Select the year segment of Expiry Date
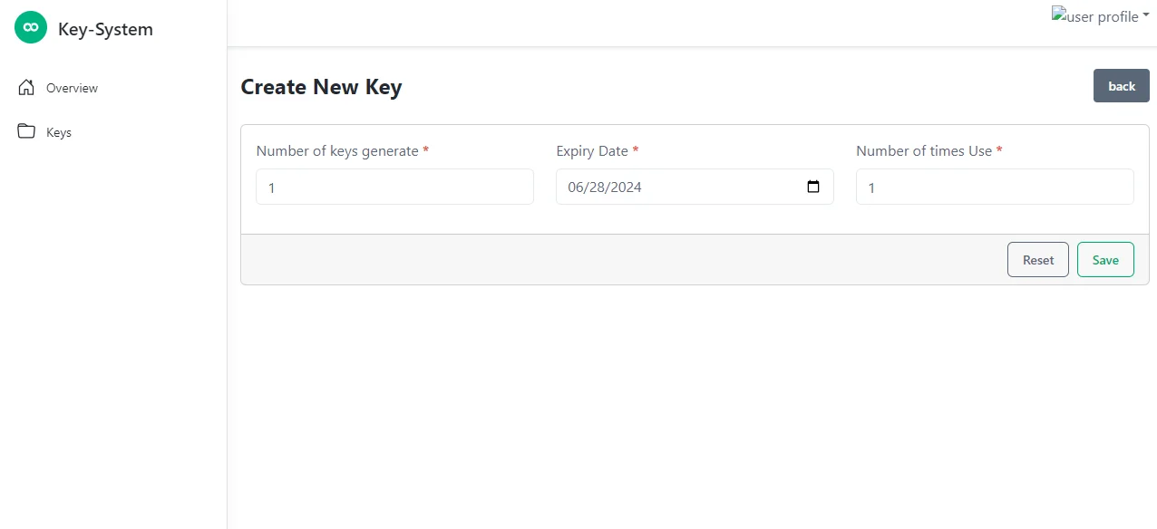Image resolution: width=1157 pixels, height=529 pixels. point(625,188)
